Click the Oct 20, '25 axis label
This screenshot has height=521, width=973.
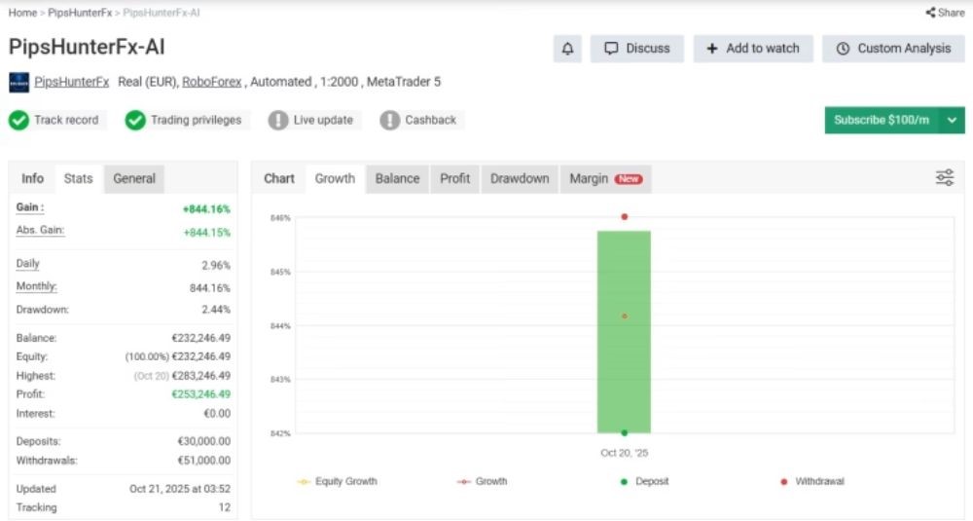pyautogui.click(x=625, y=453)
